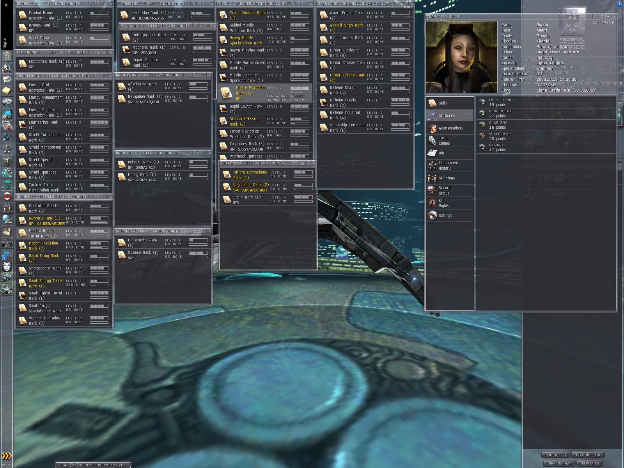
Task: Open the Calculator icon
Action: click(x=7, y=184)
